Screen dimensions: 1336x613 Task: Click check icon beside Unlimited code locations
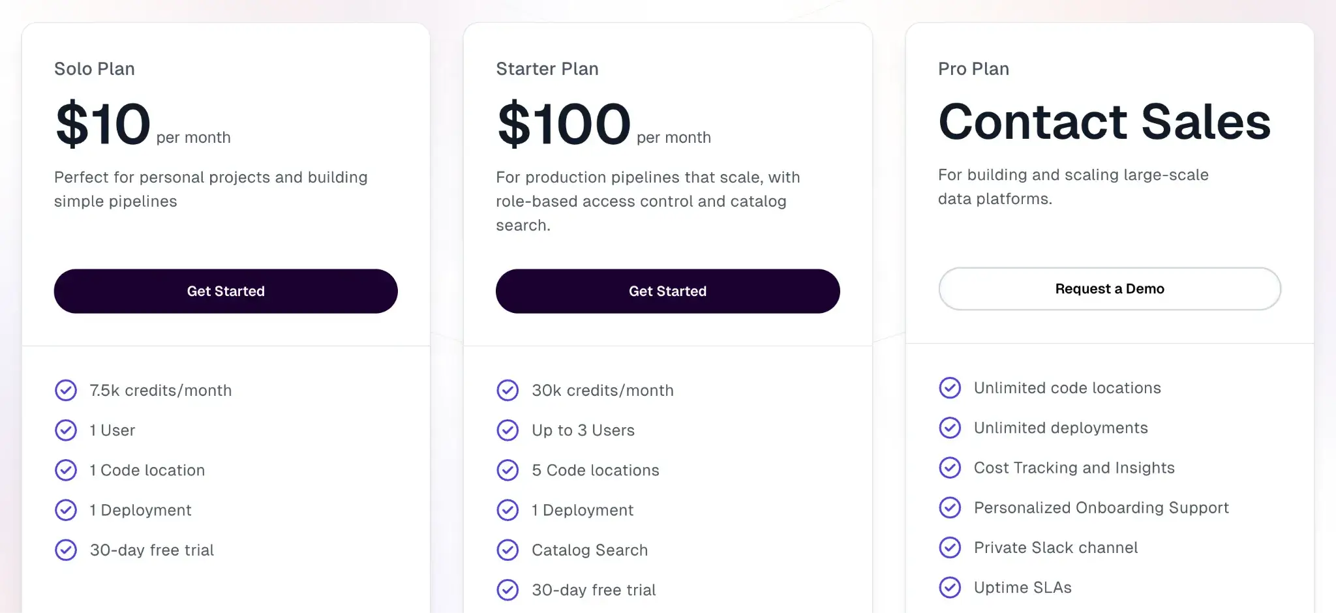(950, 388)
